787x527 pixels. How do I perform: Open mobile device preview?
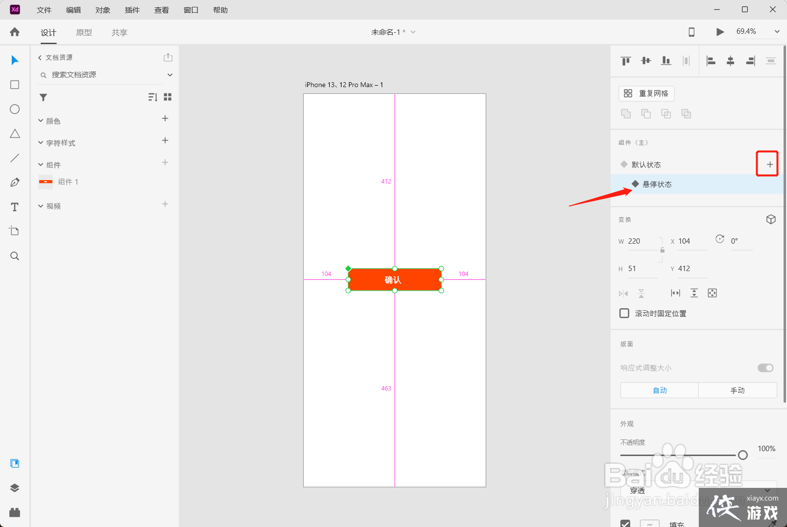tap(691, 32)
